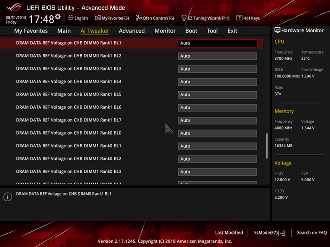Switch to the Boot tab
This screenshot has height=247, width=330.
191,31
